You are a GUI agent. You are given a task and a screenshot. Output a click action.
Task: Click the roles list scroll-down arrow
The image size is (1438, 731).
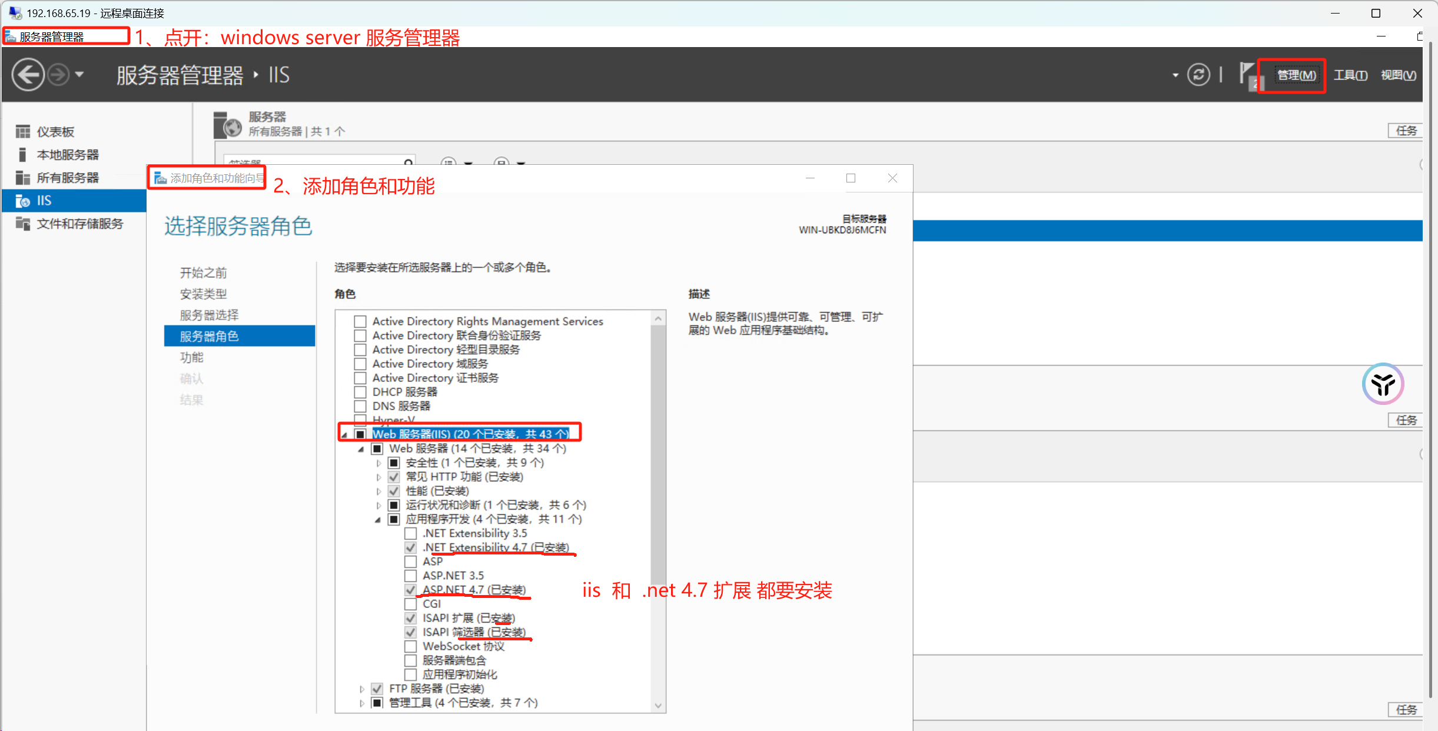658,705
